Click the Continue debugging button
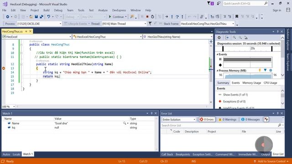The image size is (292, 164). pos(116,17)
